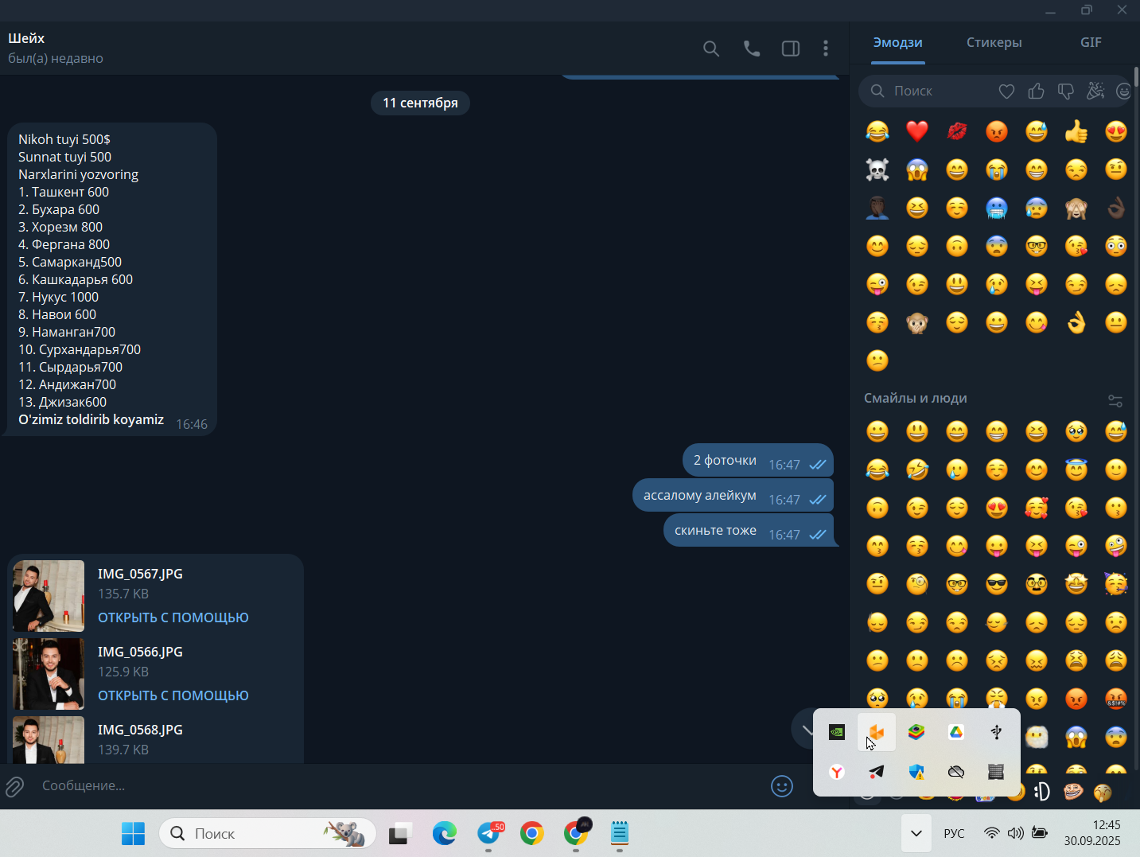Open the Task View taskbar icon

point(399,833)
